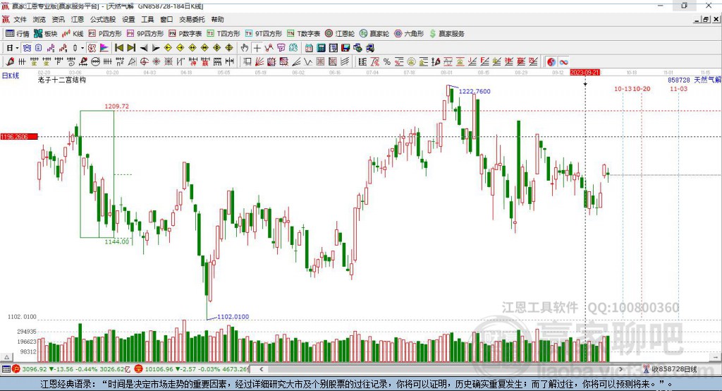Click the blue infinity symbol icon

[563, 62]
